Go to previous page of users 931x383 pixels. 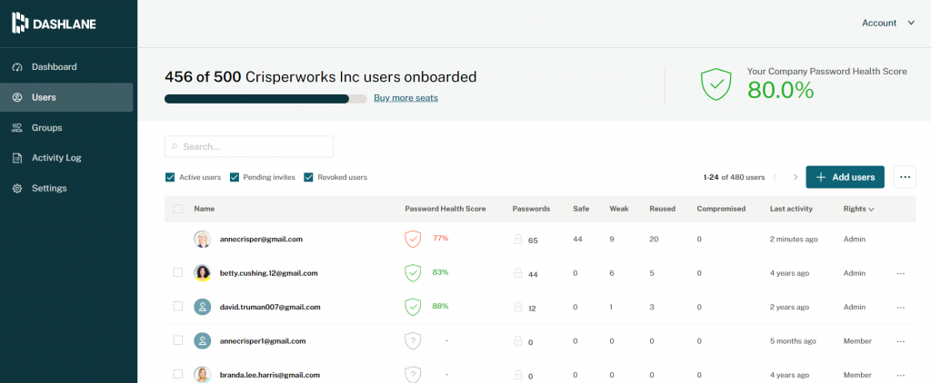click(775, 177)
